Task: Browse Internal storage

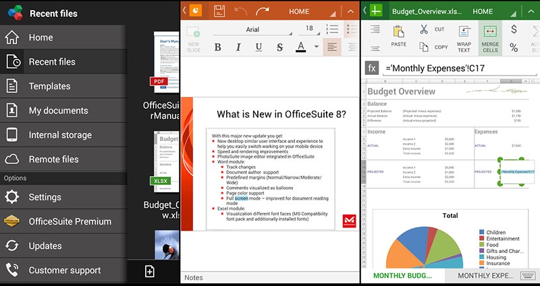Action: point(63,135)
